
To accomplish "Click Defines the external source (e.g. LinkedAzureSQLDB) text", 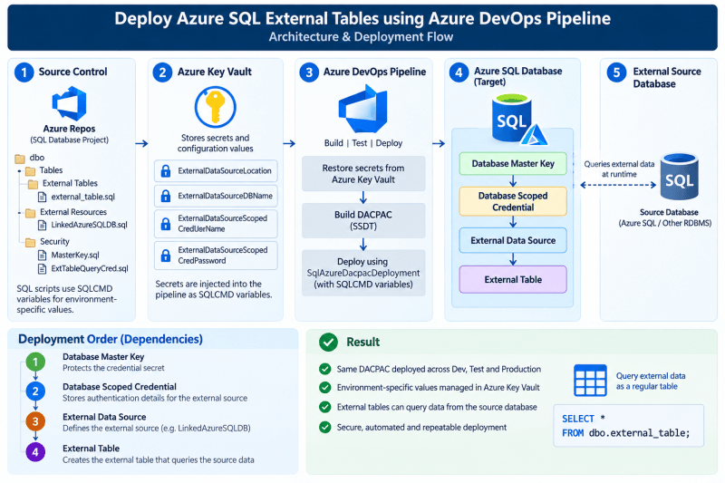I will click(x=157, y=428).
